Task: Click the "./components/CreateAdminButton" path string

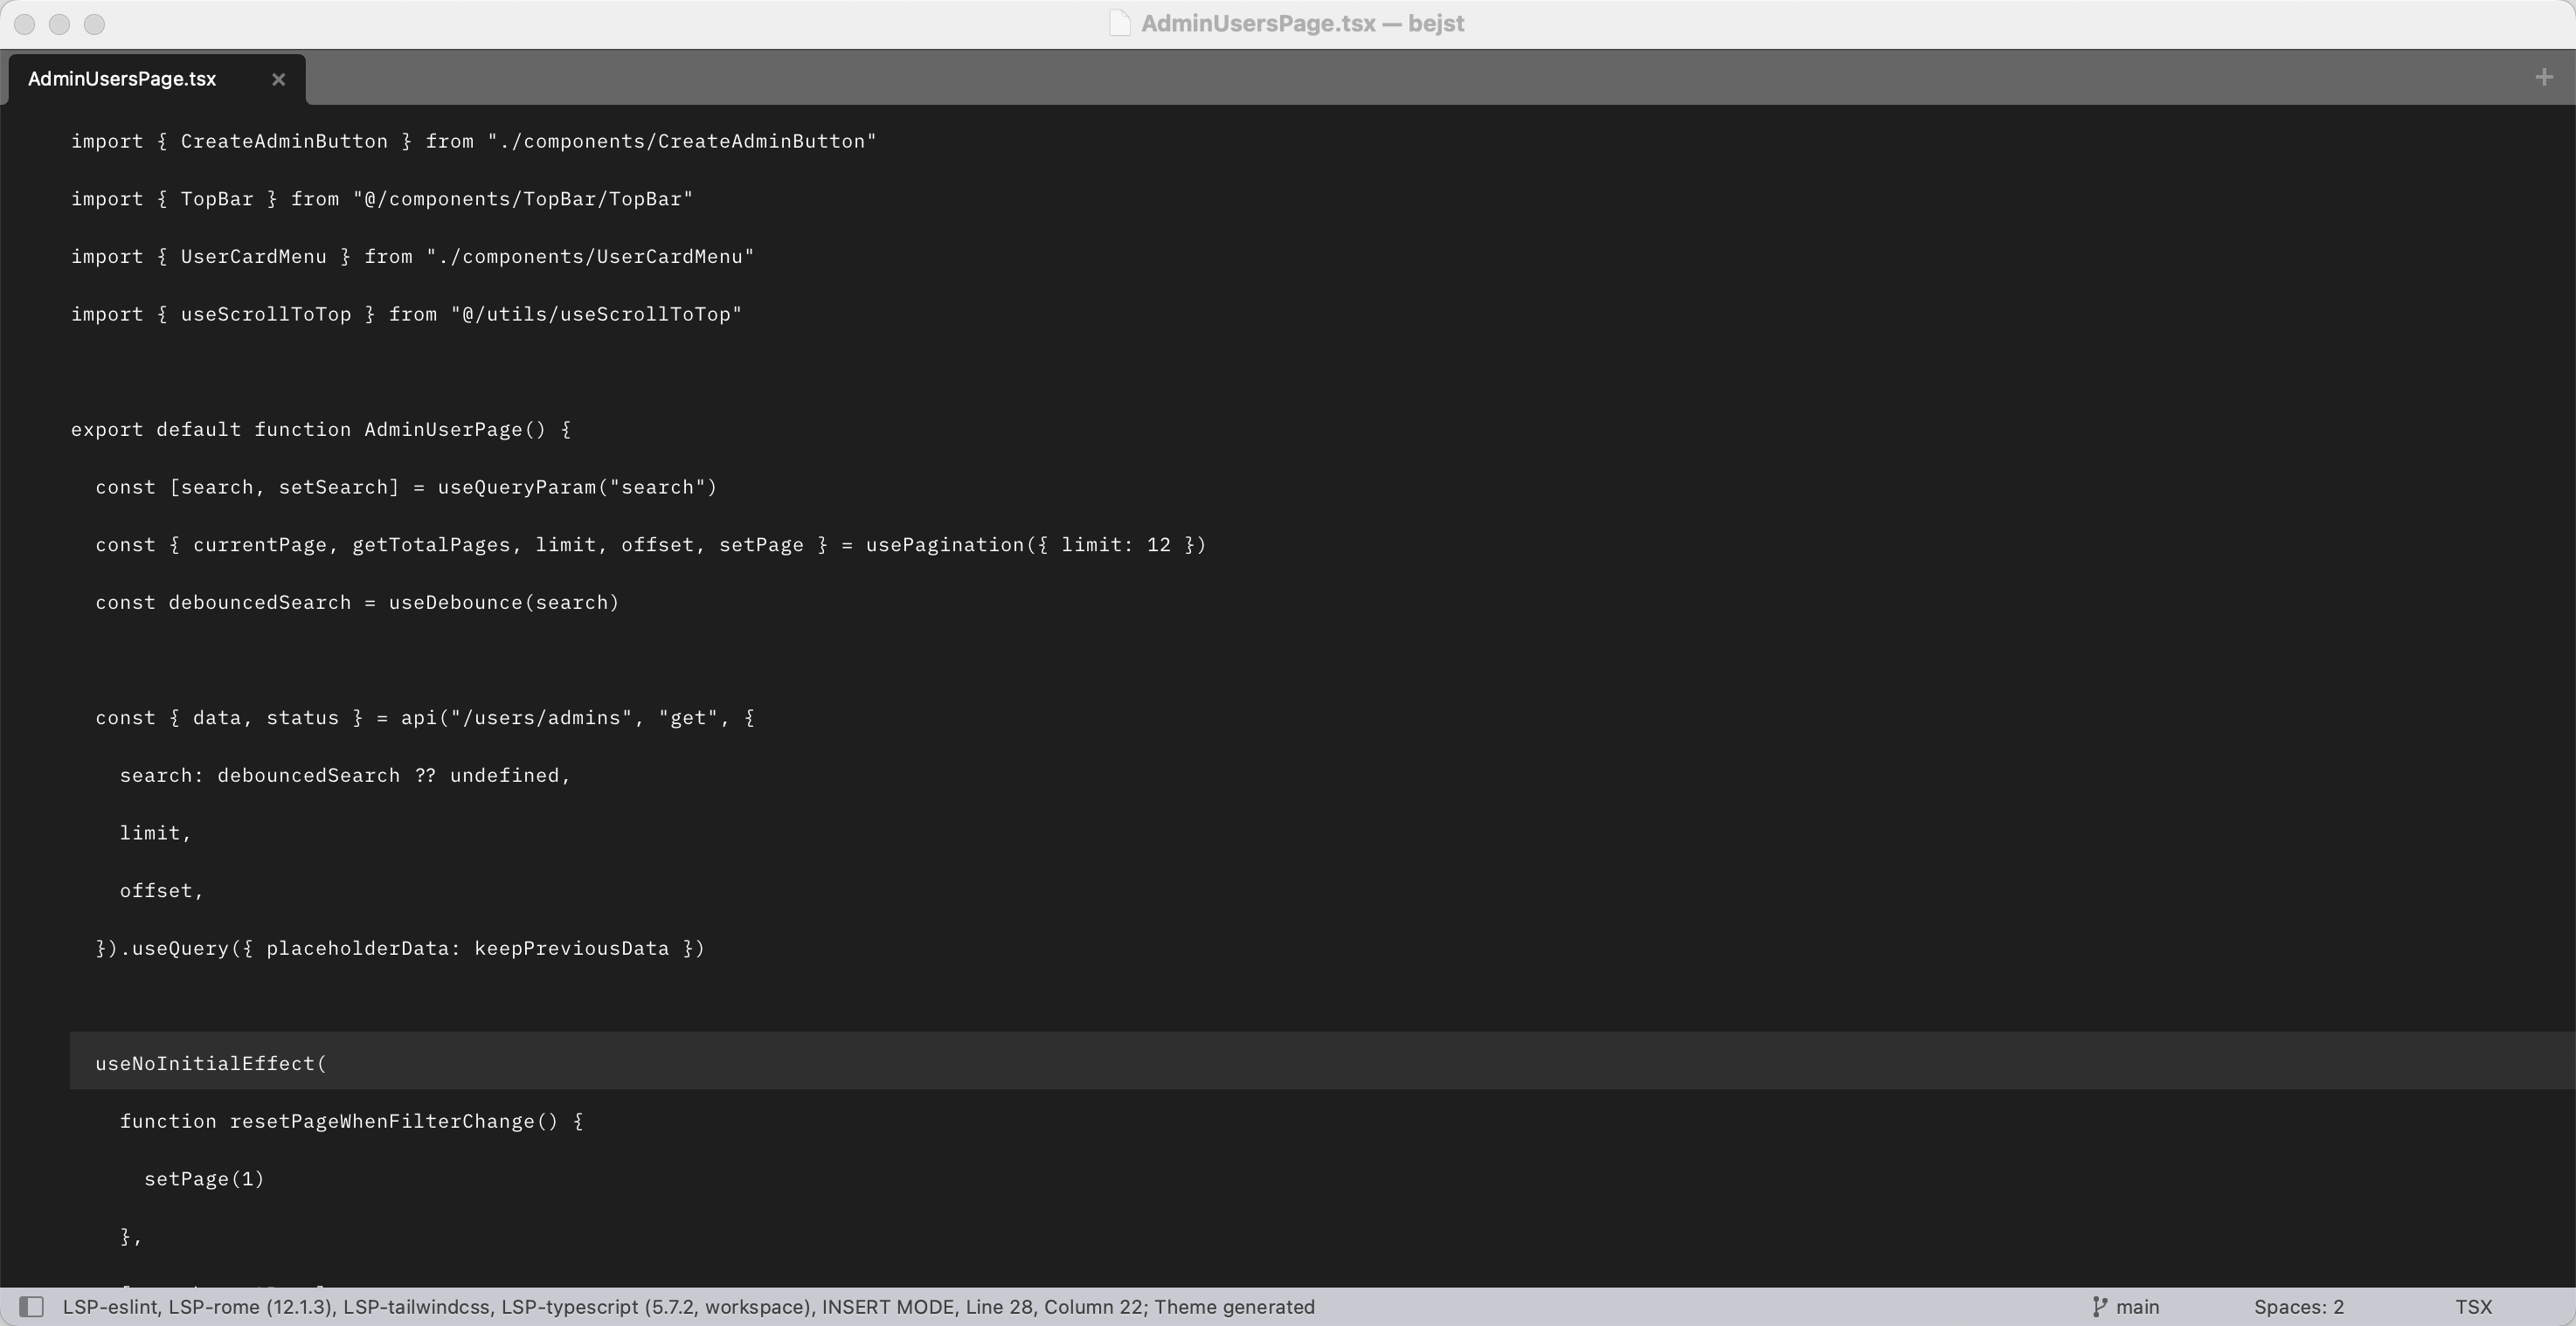Action: pos(682,141)
